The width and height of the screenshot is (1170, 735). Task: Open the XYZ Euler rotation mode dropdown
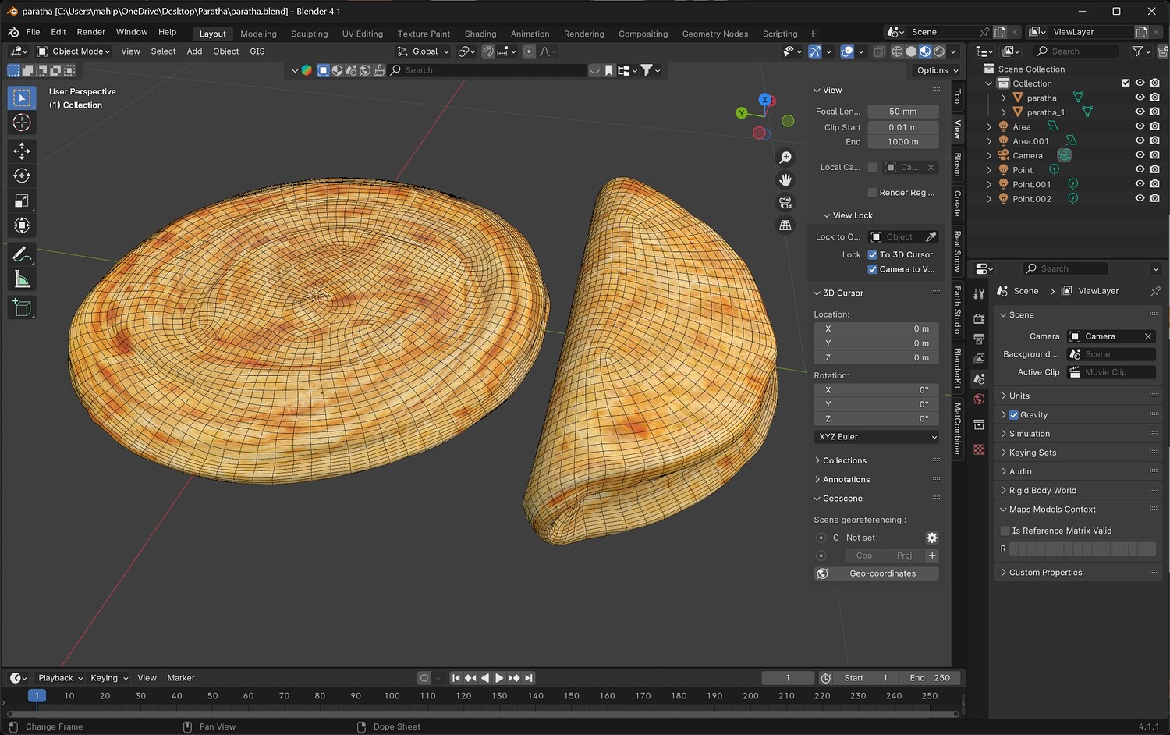point(877,437)
